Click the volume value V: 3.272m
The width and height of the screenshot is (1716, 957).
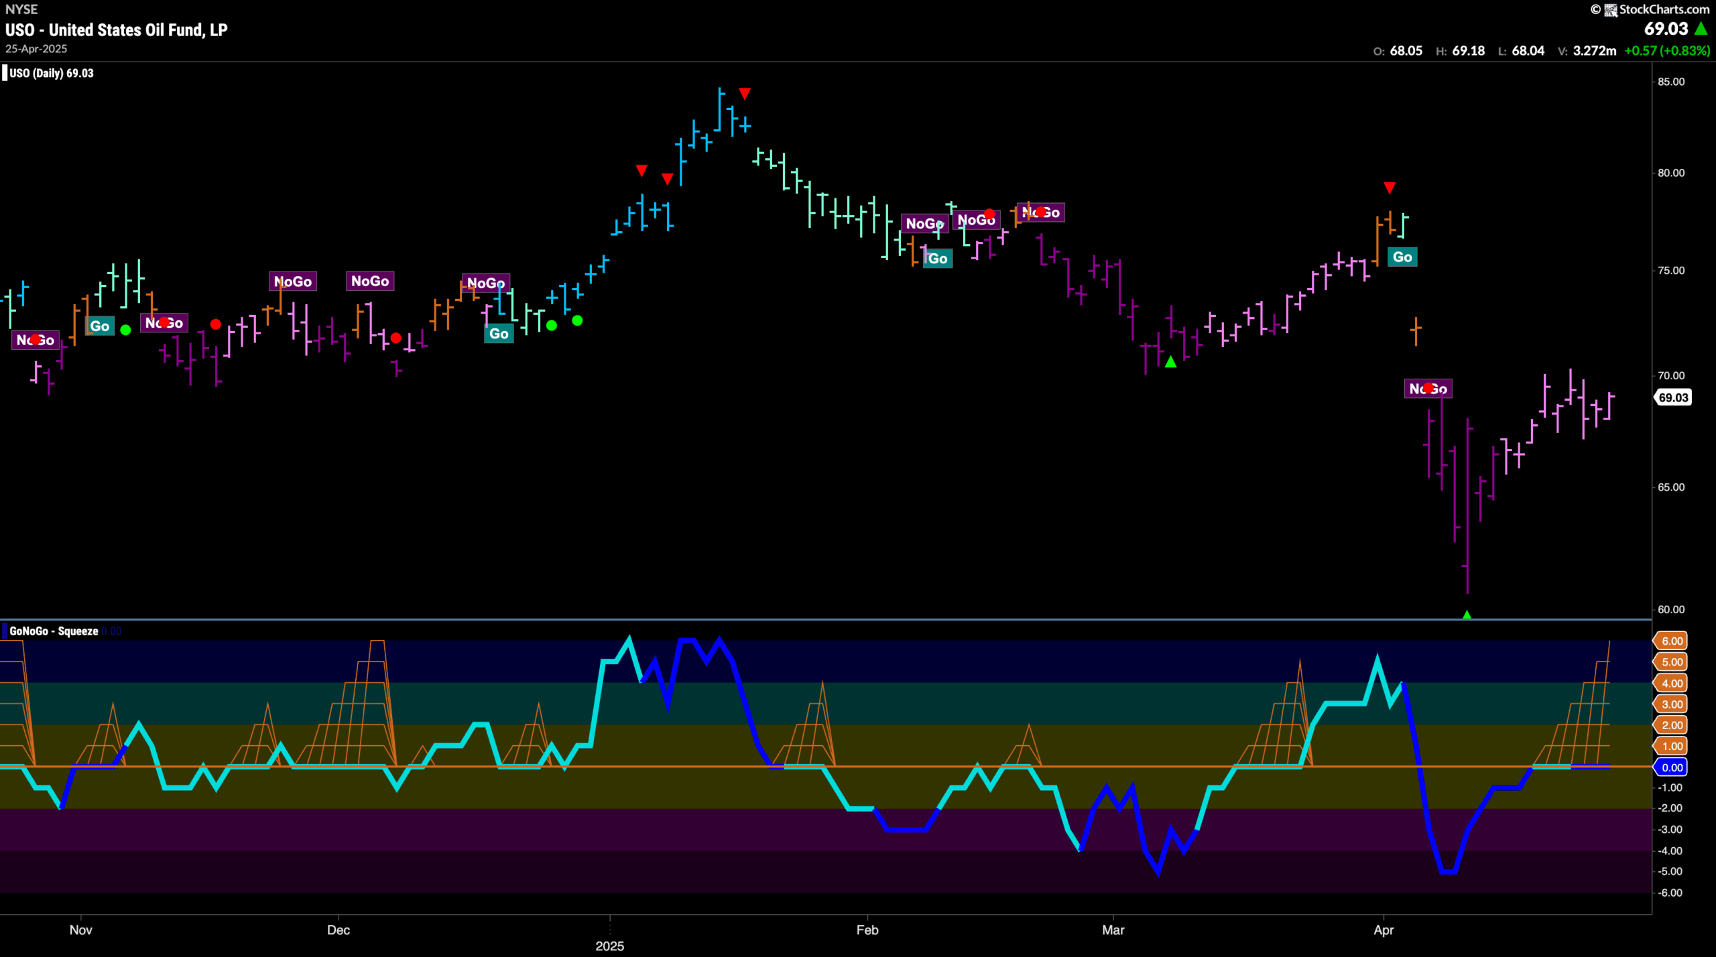[x=1587, y=51]
